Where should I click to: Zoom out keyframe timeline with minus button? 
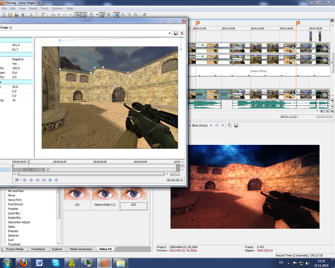(178, 174)
